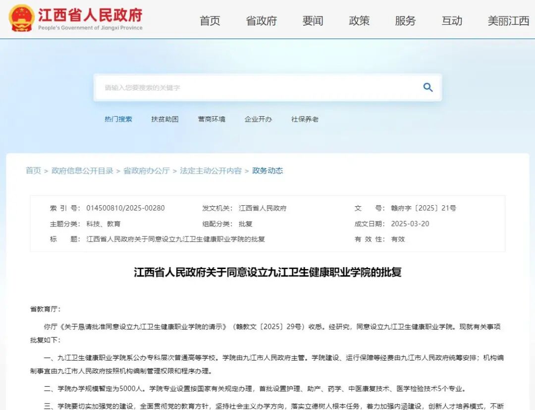Click the national emblem logo

click(x=21, y=18)
